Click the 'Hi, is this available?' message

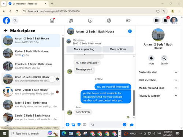tap(87, 63)
